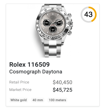
Task: Click the Market Price label
Action: tap(20, 90)
